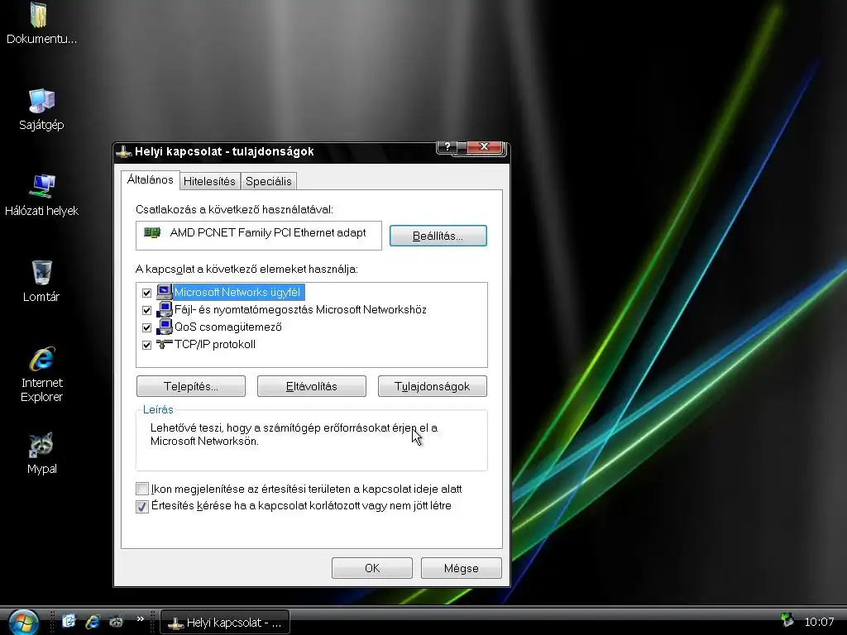Open the Sajátgép desktop icon
This screenshot has width=847, height=635.
click(x=41, y=101)
